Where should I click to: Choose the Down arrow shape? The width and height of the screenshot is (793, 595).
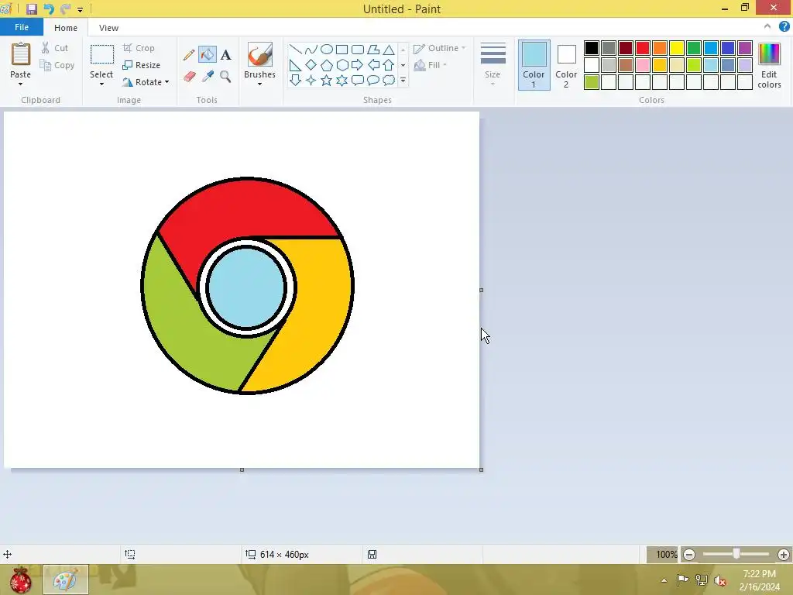point(295,80)
